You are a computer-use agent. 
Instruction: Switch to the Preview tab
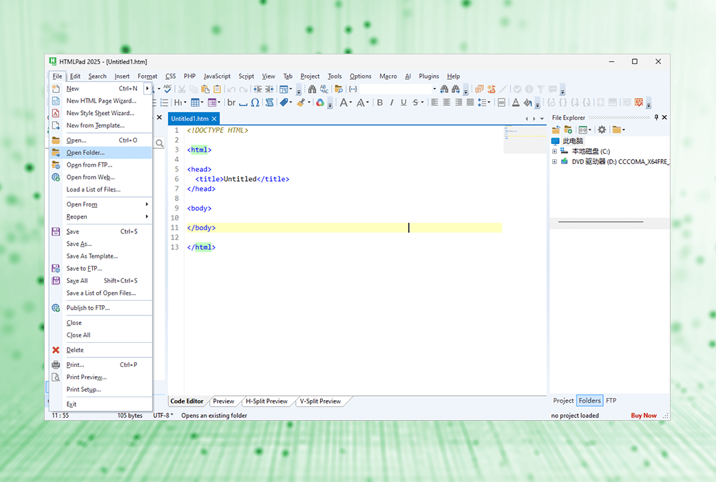[223, 401]
